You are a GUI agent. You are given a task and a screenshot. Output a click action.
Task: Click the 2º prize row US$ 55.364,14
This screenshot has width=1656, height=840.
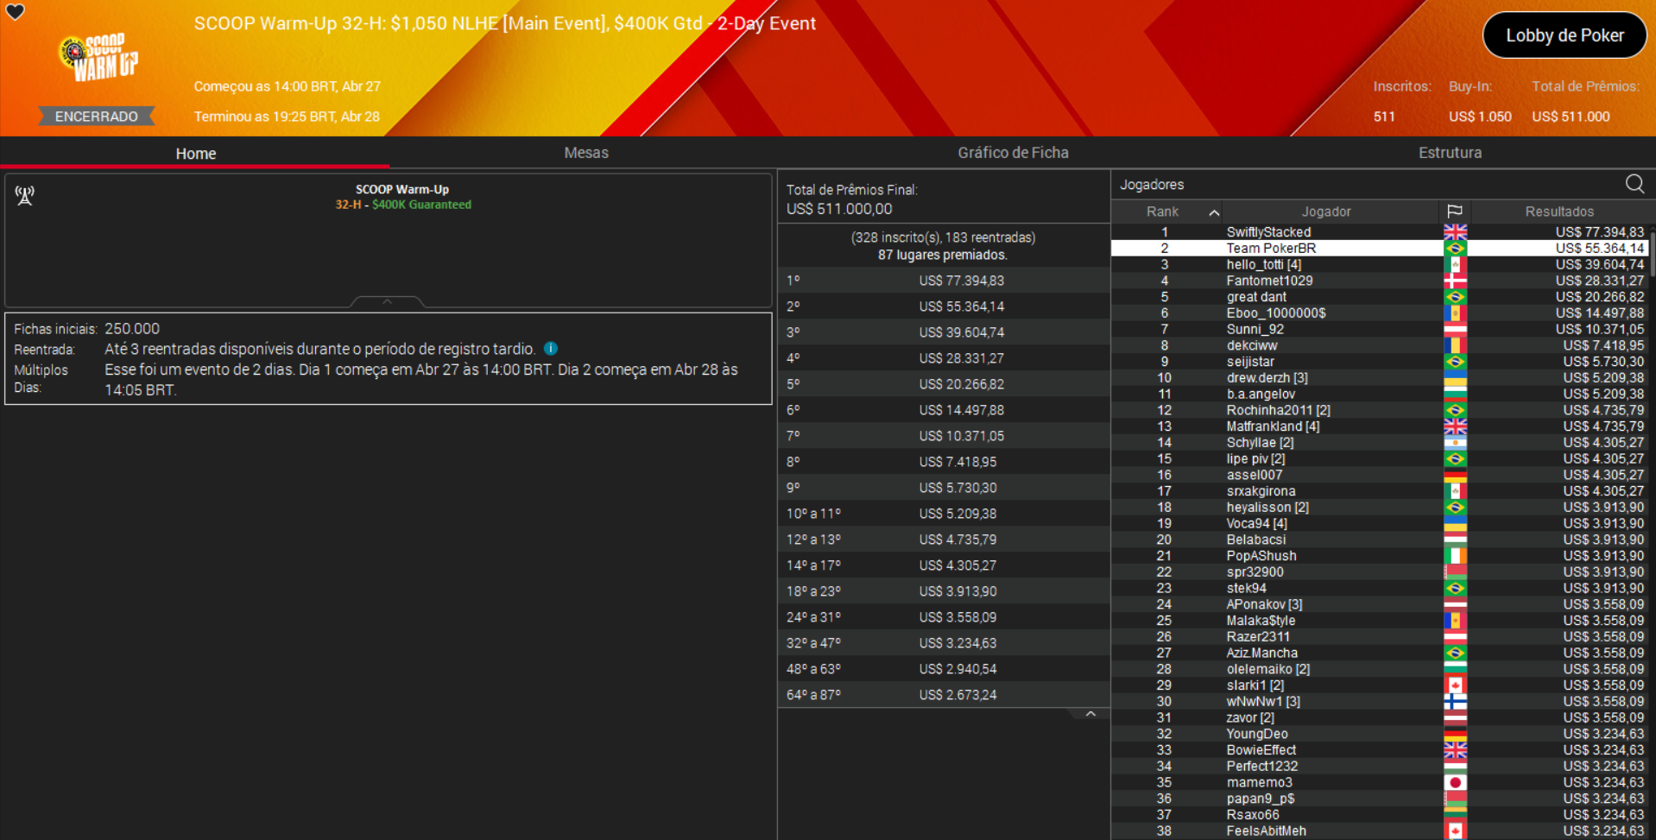(x=944, y=306)
